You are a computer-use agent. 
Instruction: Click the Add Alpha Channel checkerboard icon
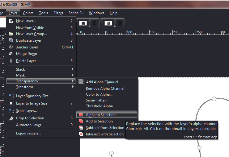coord(81,82)
